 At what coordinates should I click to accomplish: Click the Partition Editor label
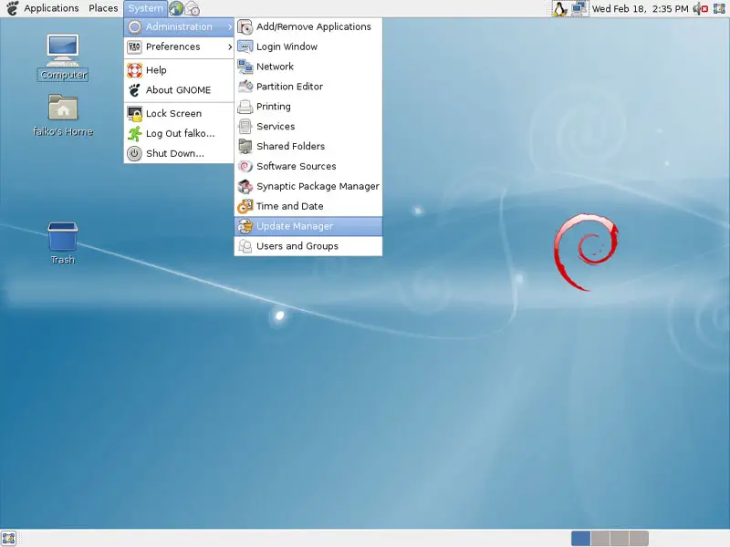(x=289, y=87)
